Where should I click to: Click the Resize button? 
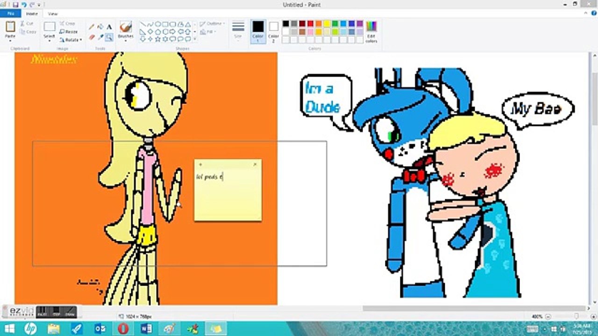pyautogui.click(x=69, y=32)
